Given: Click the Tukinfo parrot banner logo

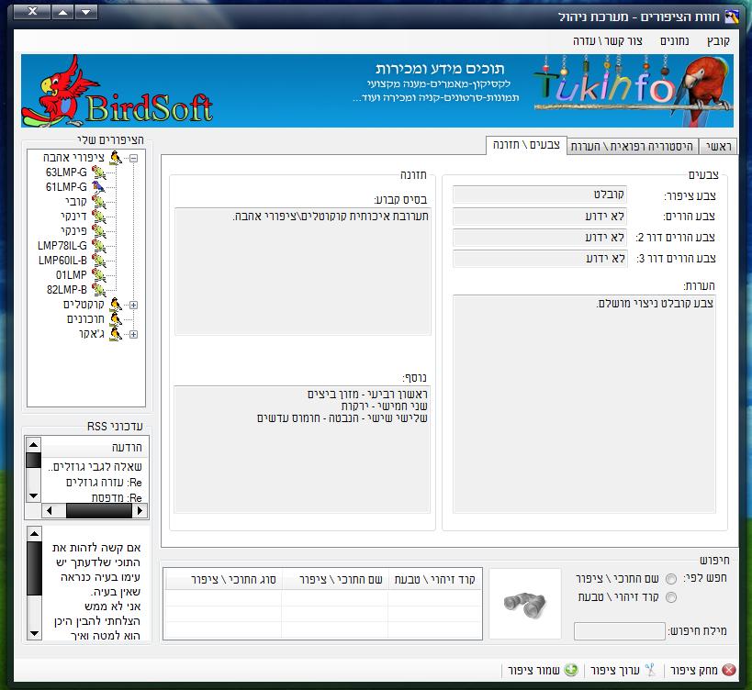Looking at the screenshot, I should click(632, 90).
